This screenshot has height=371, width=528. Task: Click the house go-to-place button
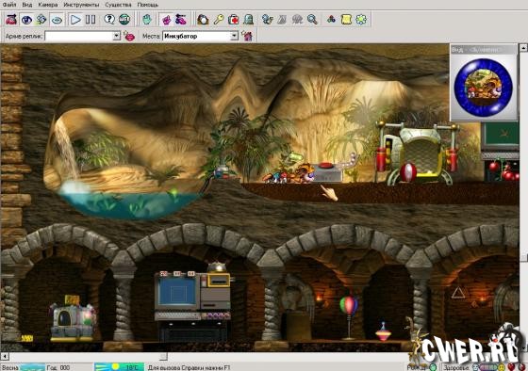pos(247,36)
